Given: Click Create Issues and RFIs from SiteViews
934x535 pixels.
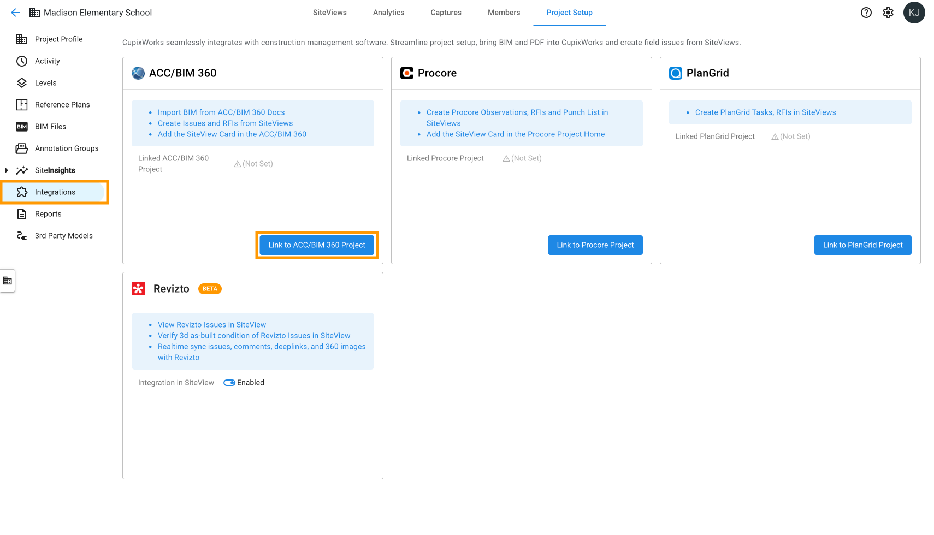Looking at the screenshot, I should point(225,123).
